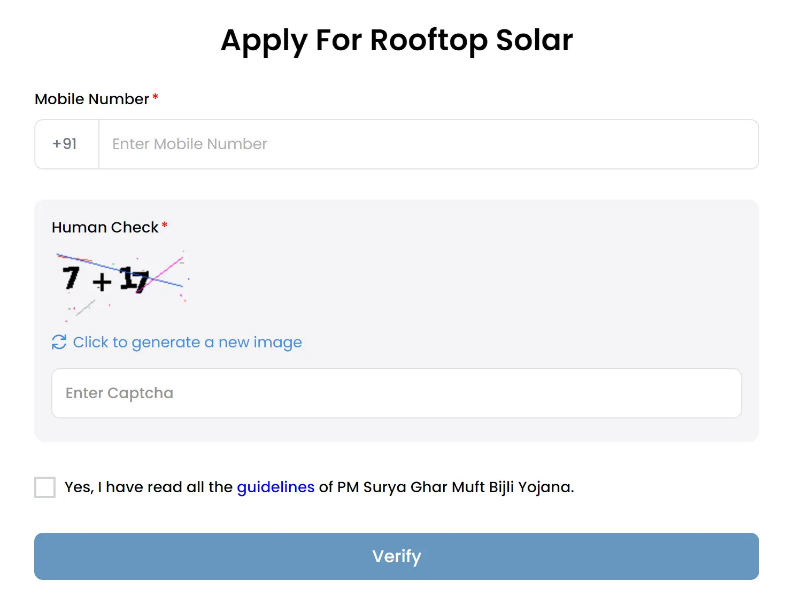
Task: Click the Human Check label
Action: [105, 228]
